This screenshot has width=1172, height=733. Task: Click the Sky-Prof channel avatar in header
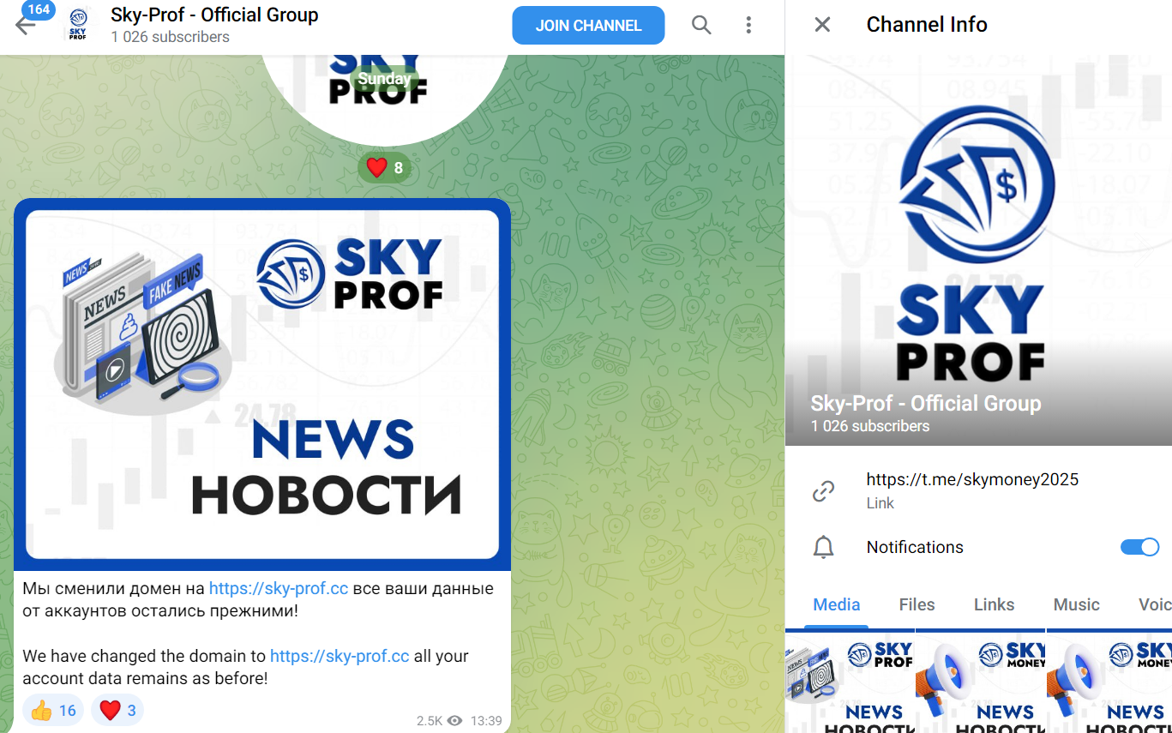coord(79,25)
